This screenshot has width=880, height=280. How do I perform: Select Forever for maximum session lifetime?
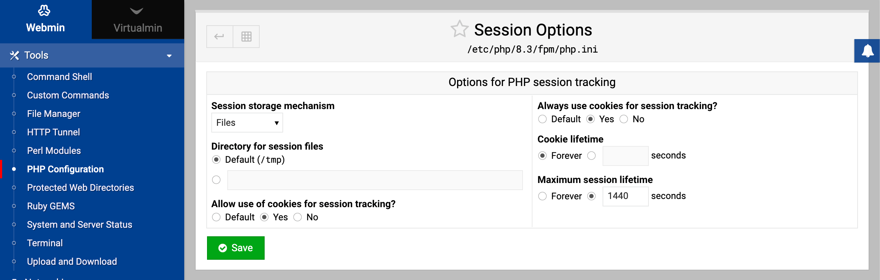pyautogui.click(x=542, y=196)
